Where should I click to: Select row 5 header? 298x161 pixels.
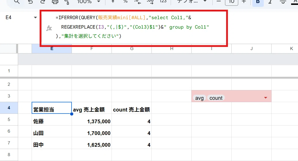tap(9, 120)
